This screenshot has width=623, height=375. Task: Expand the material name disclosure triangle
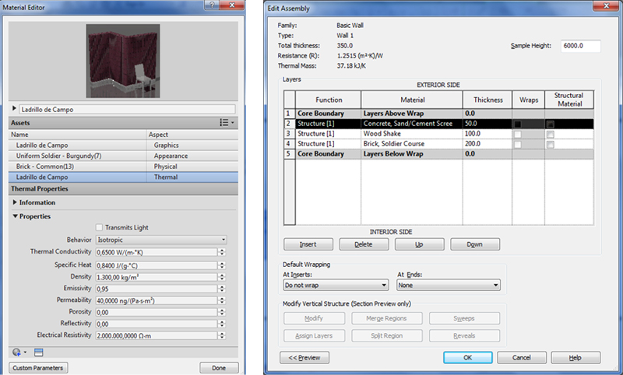[14, 108]
